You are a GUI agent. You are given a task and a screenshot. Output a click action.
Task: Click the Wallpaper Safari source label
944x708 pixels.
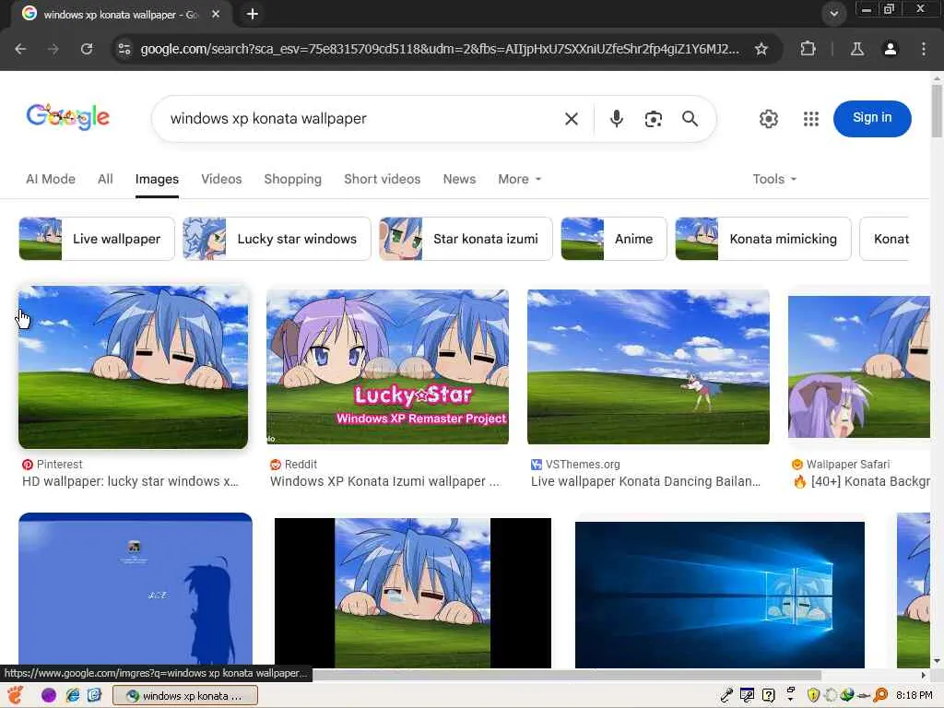[x=841, y=465]
